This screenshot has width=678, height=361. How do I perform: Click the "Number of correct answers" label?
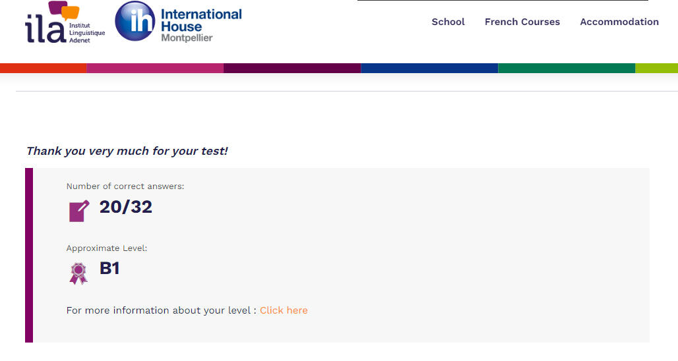coord(125,186)
